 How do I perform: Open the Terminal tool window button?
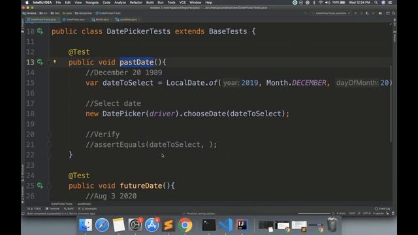pyautogui.click(x=52, y=209)
